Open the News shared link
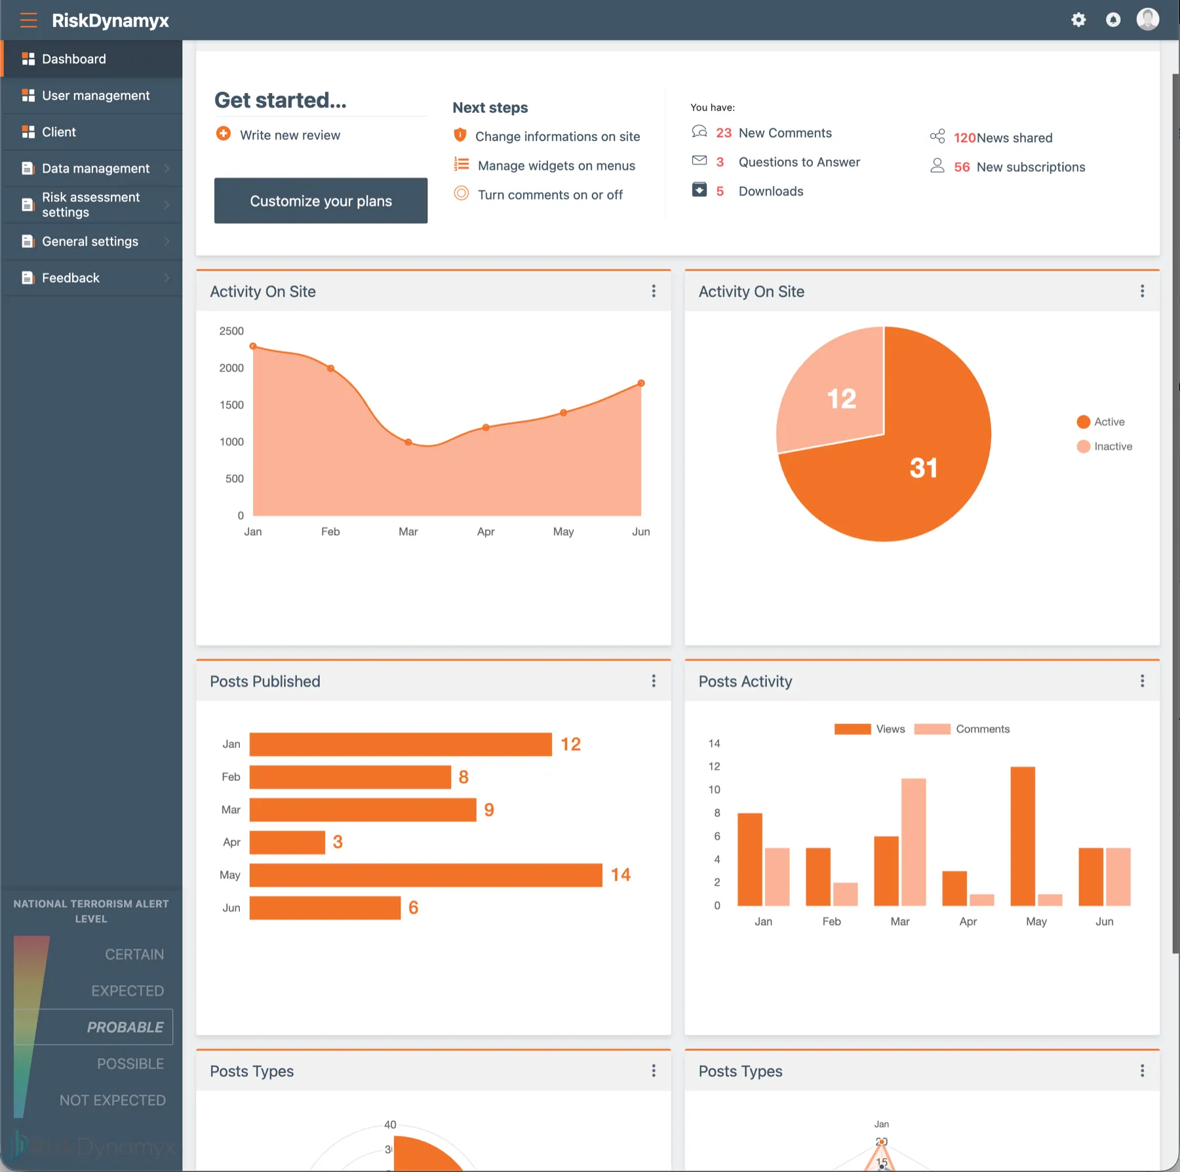This screenshot has height=1172, width=1180. [1014, 138]
